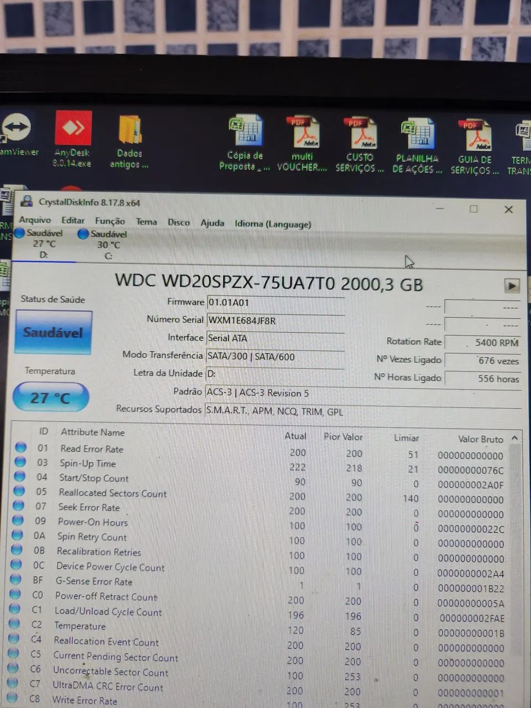
Task: Click status orb for Recalibration Retries
Action: pos(17,549)
